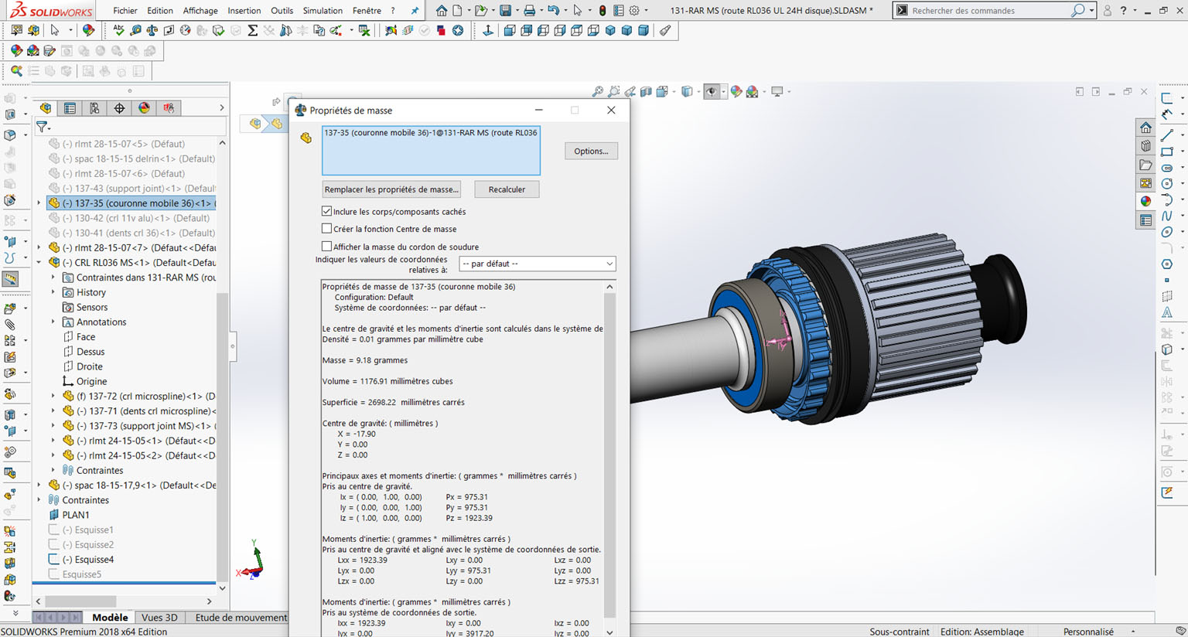Expand the 137-35 (couronne mobile 36) tree node
The height and width of the screenshot is (637, 1188).
(x=39, y=203)
